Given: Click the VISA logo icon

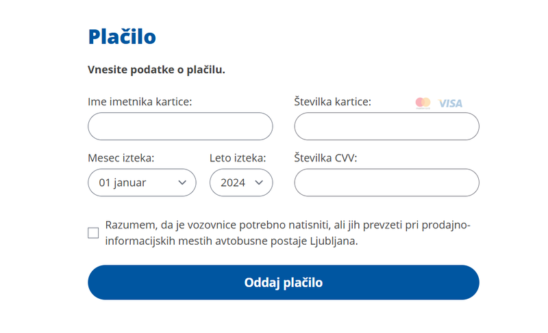Looking at the screenshot, I should (451, 103).
